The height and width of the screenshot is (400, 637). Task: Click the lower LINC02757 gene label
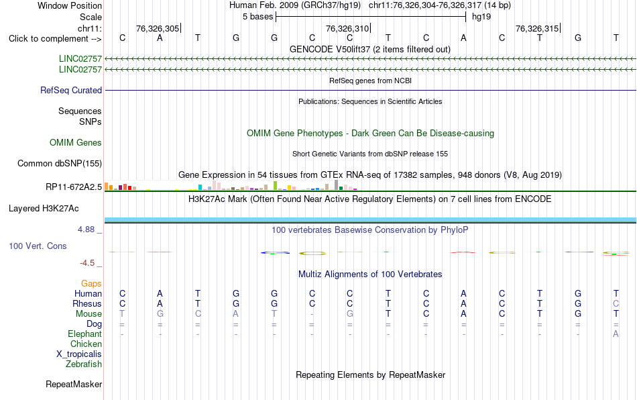[80, 69]
